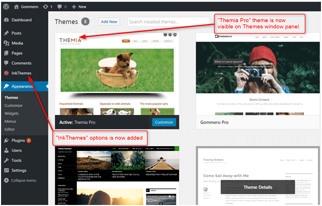
Task: Click the Tools wrench icon
Action: pos(6,160)
